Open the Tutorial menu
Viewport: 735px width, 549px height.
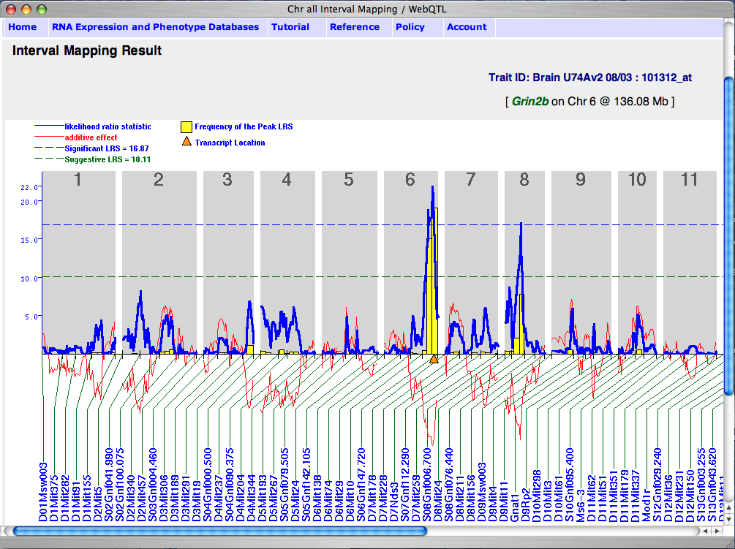pyautogui.click(x=290, y=27)
